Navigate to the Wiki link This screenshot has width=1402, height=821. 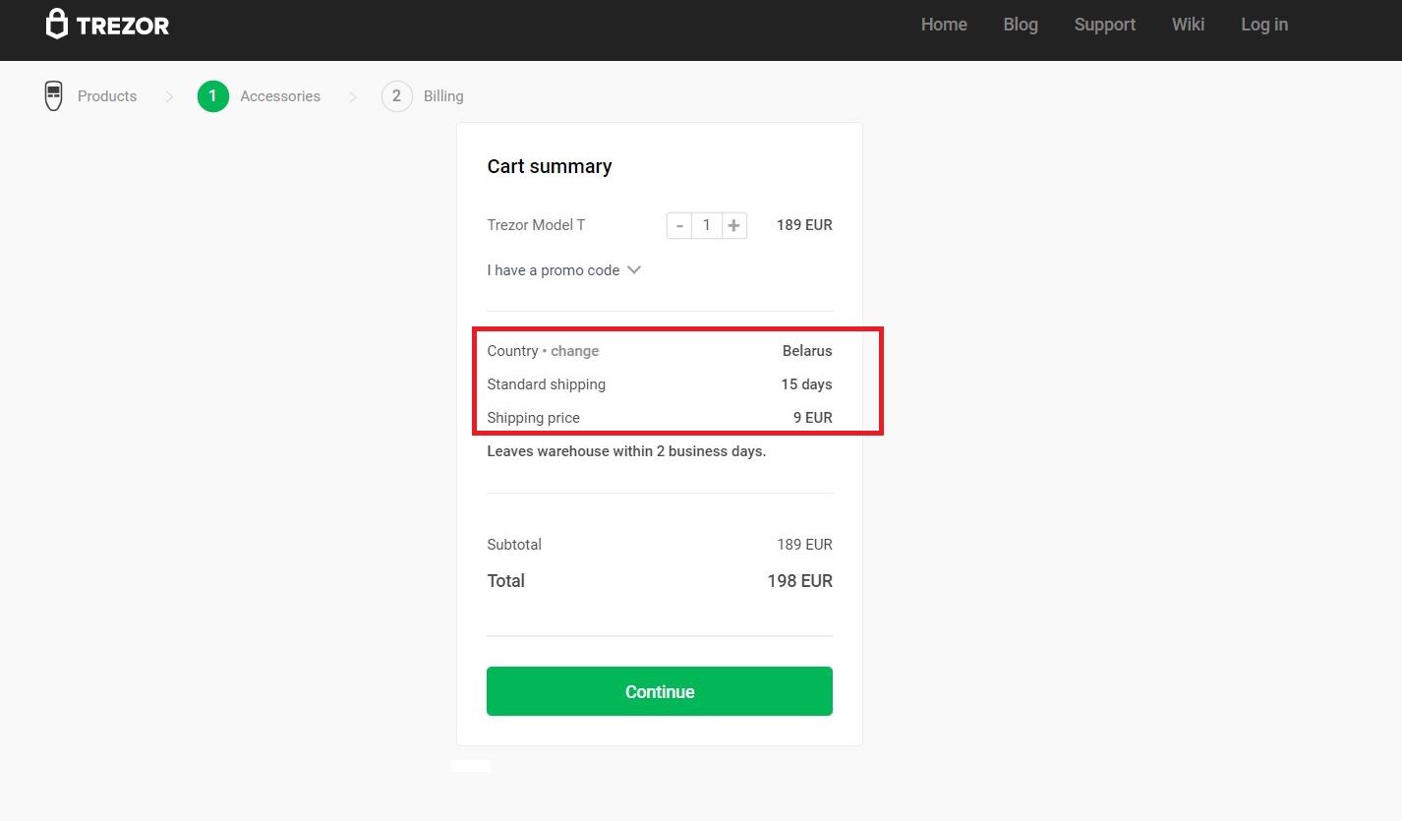[x=1188, y=25]
